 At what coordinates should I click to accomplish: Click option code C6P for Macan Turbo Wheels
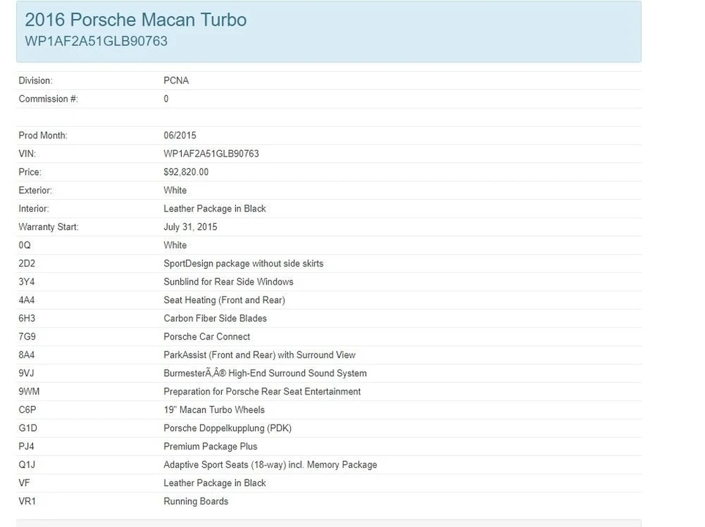(x=27, y=410)
